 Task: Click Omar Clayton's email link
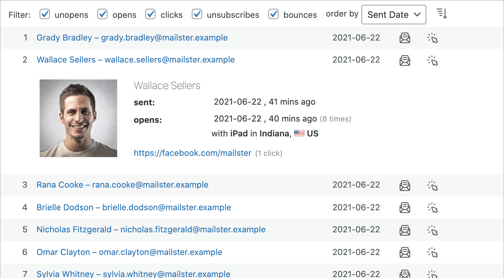(129, 252)
